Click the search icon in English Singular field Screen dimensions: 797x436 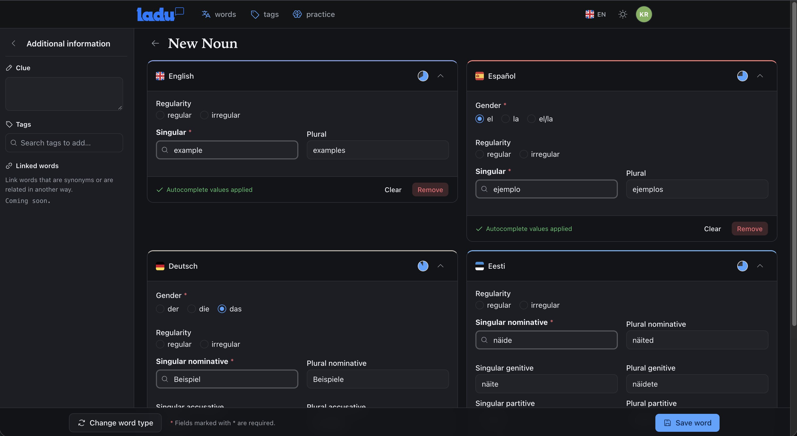[x=165, y=150]
